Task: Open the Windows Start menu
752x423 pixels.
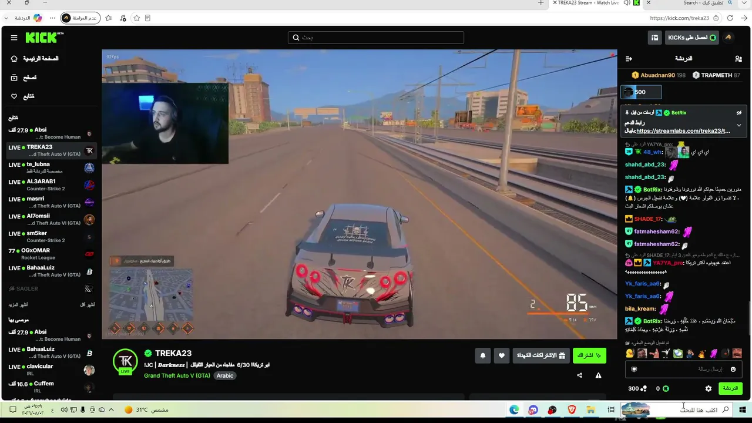Action: [743, 409]
